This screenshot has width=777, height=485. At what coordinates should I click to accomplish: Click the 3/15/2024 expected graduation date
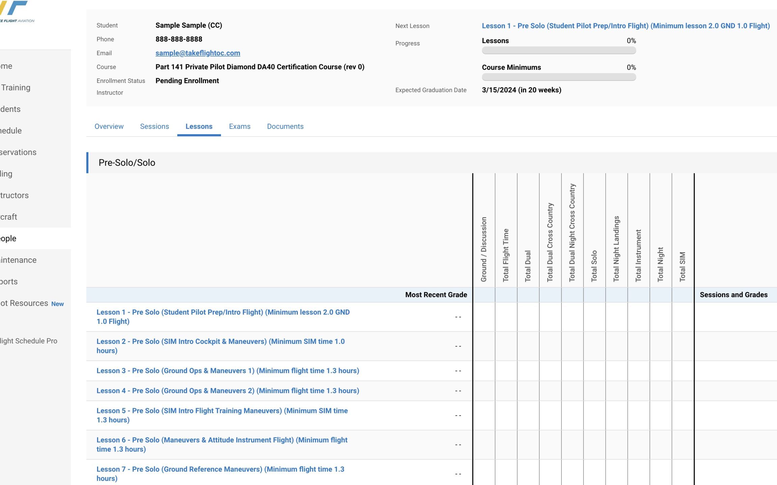pyautogui.click(x=521, y=90)
